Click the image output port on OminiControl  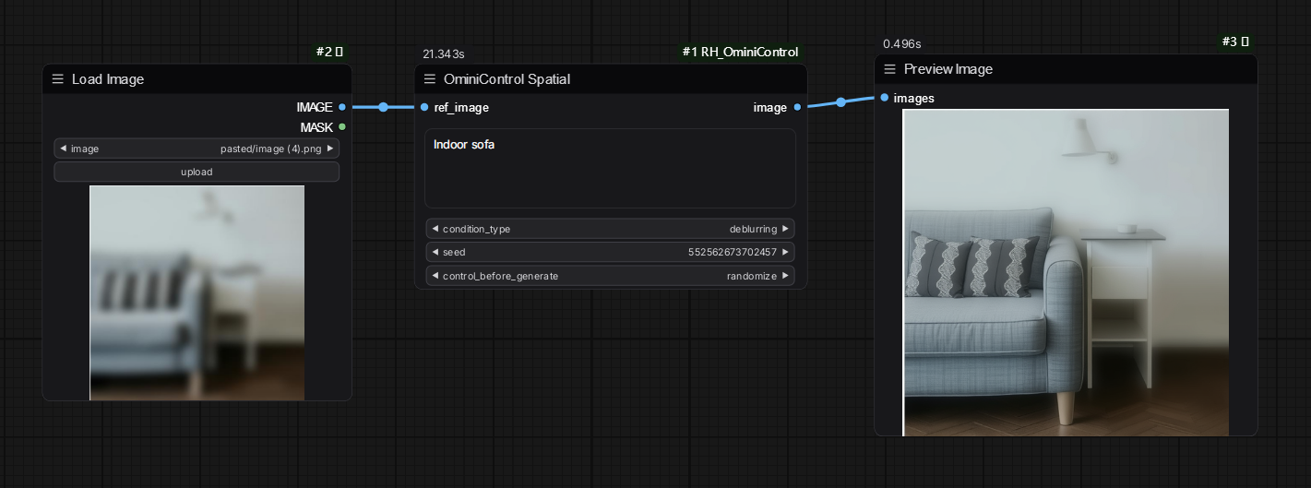pyautogui.click(x=797, y=107)
